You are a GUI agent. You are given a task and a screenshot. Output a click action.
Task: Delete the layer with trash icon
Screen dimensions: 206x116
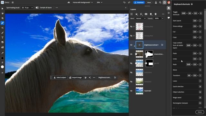155,14
